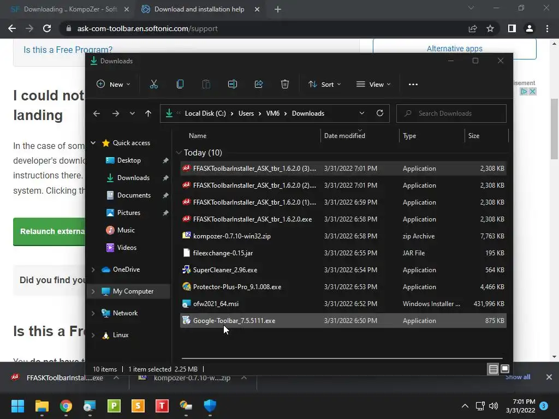This screenshot has height=419, width=559.
Task: Expand the My Computer tree node
Action: (93, 291)
